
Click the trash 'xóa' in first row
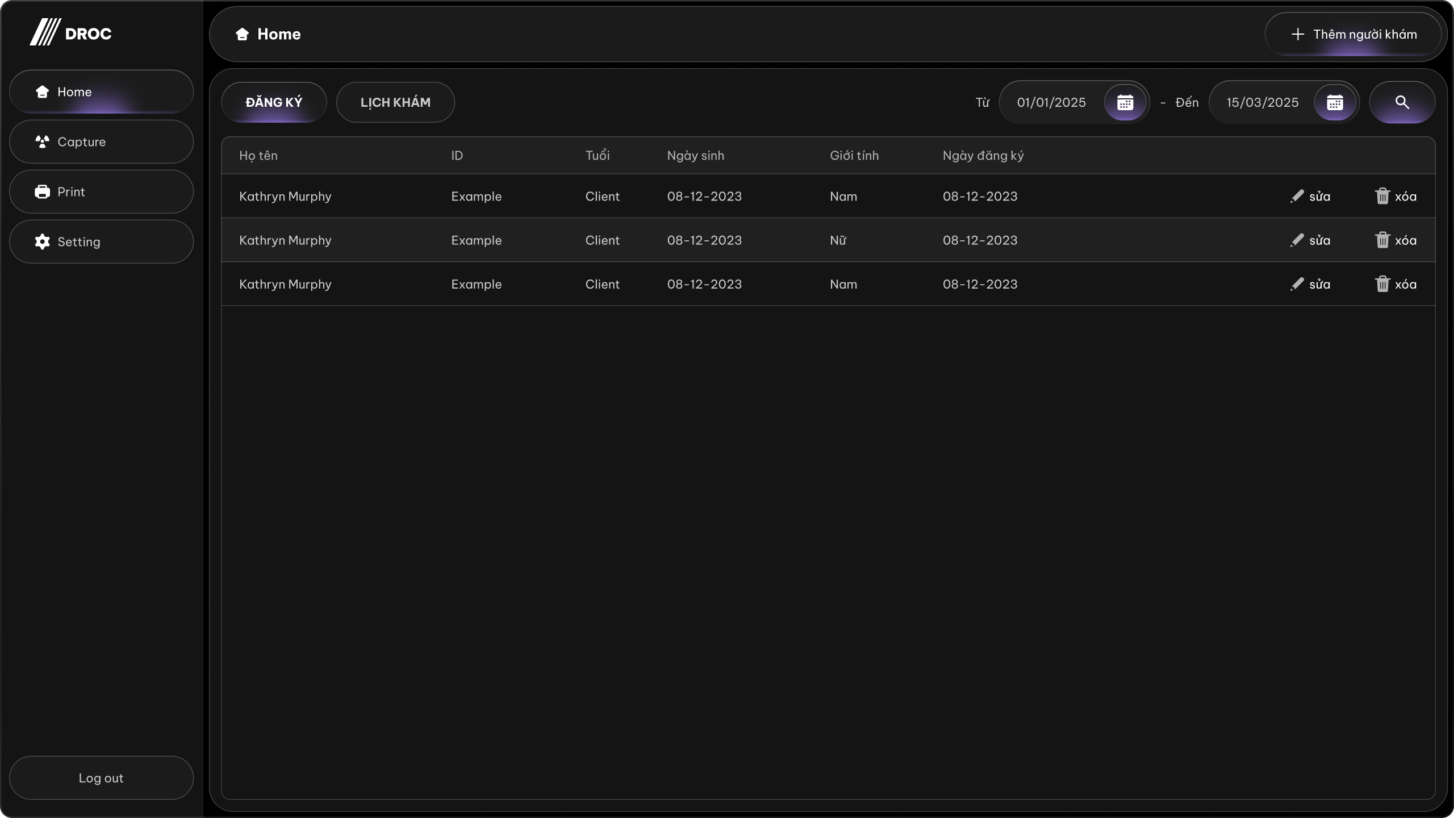(x=1395, y=197)
